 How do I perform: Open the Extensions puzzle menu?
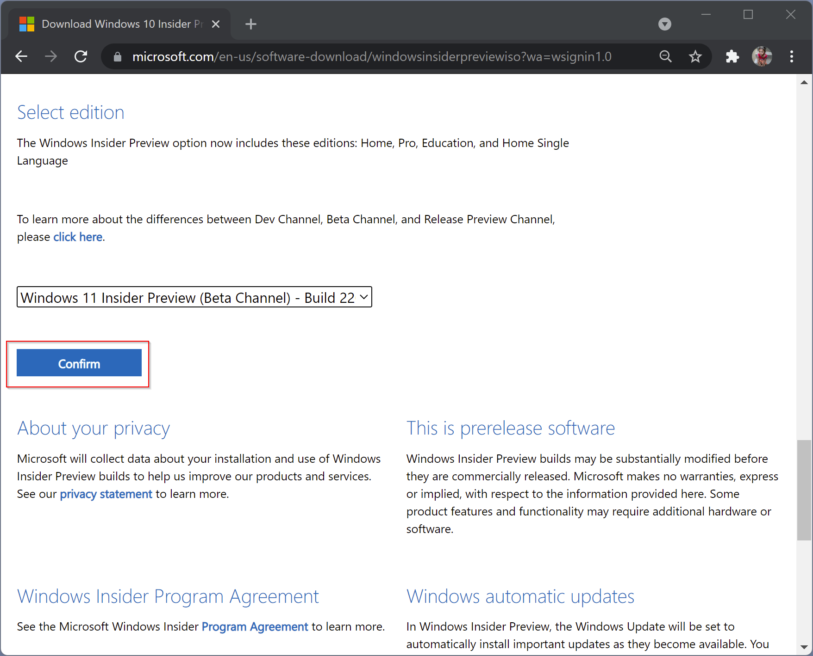point(732,56)
